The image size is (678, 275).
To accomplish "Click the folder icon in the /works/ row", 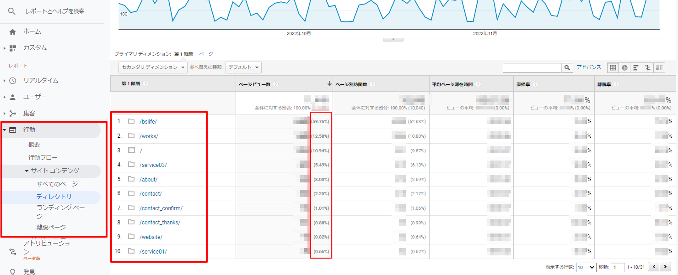I will click(x=131, y=136).
